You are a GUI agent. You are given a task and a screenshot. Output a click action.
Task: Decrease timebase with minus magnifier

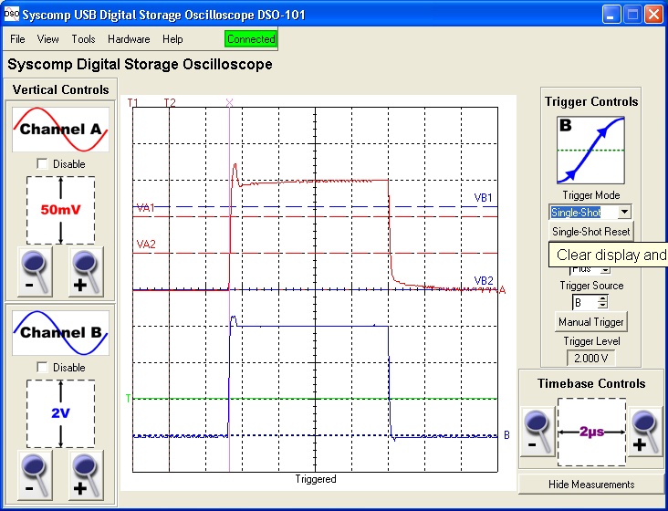click(x=538, y=431)
